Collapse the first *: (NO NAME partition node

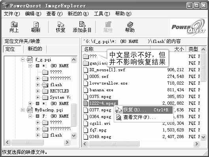30,66
